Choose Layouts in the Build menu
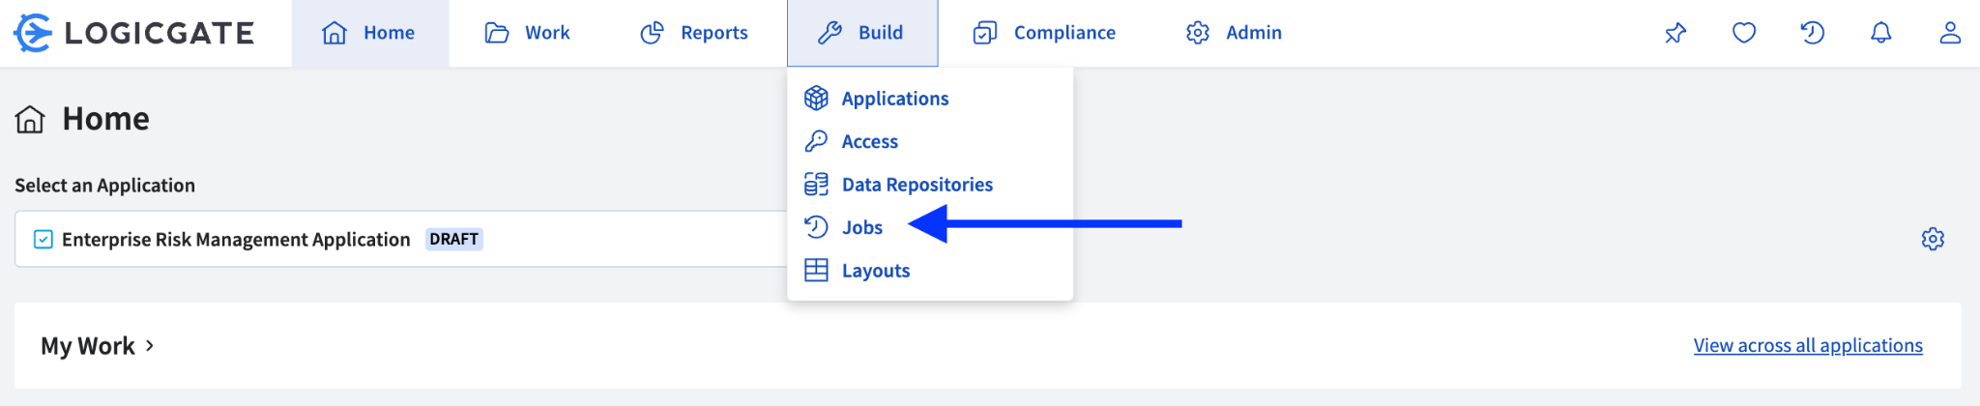Viewport: 1980px width, 406px height. [x=875, y=271]
